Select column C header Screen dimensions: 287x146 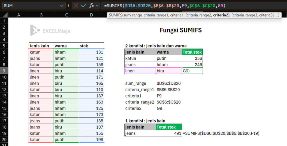[66, 15]
